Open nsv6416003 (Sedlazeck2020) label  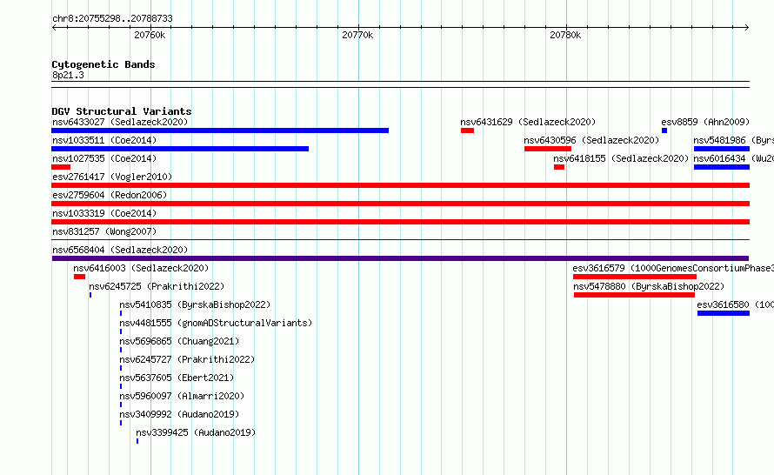point(141,268)
